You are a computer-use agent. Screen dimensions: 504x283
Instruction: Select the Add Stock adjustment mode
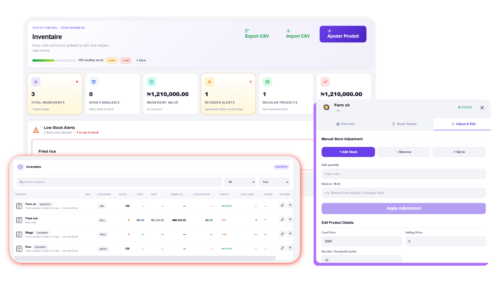pyautogui.click(x=348, y=152)
